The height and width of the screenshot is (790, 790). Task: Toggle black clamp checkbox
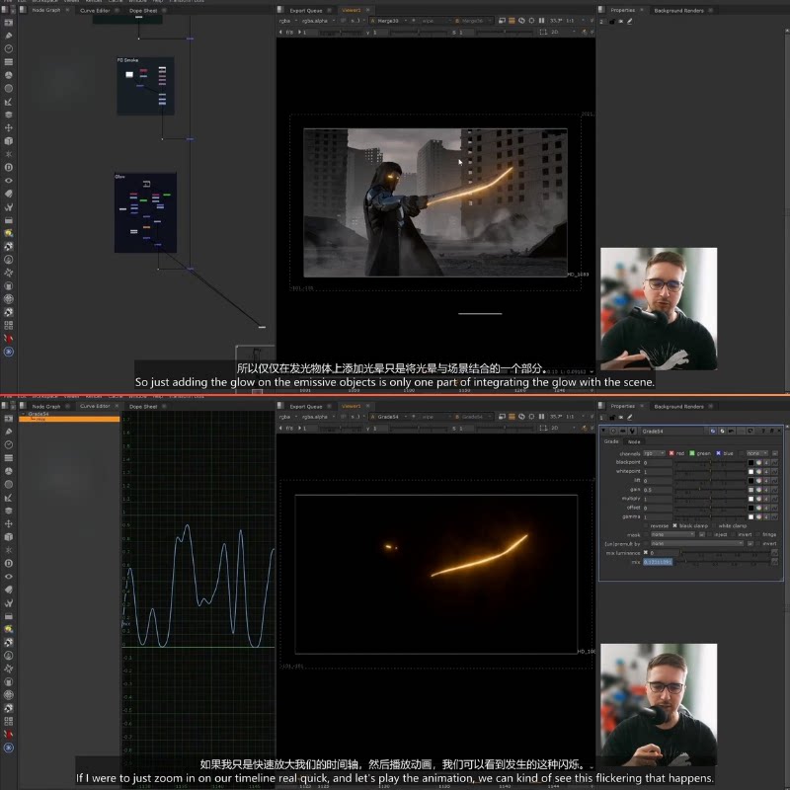tap(674, 525)
